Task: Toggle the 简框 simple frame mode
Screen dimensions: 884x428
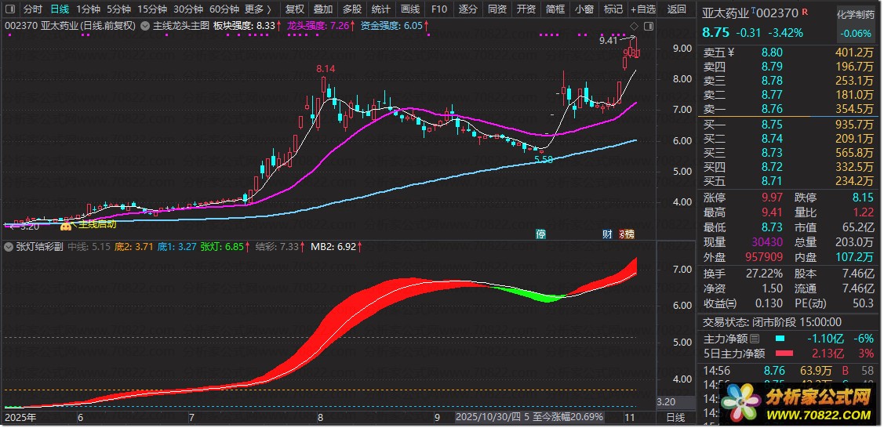Action: (x=555, y=9)
